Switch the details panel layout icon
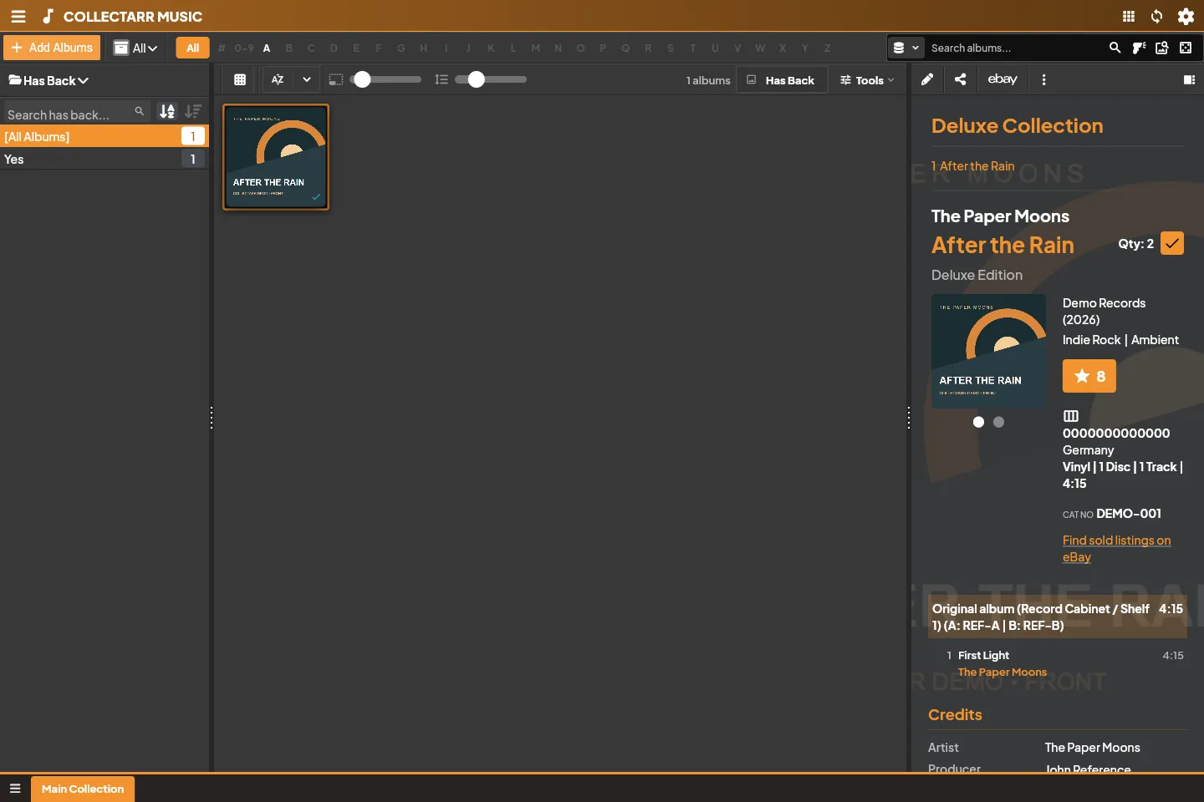1204x802 pixels. [1189, 79]
